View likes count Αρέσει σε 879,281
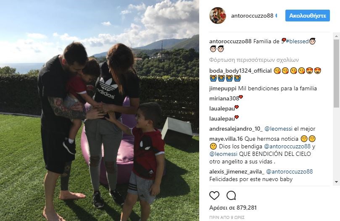340x221 pixels. [233, 208]
